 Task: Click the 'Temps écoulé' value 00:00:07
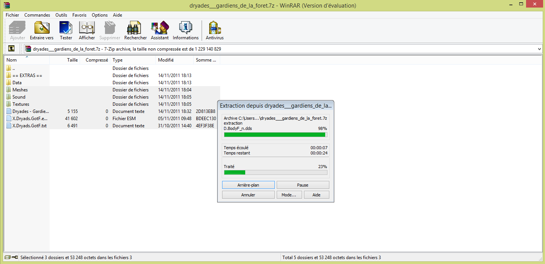click(x=319, y=148)
